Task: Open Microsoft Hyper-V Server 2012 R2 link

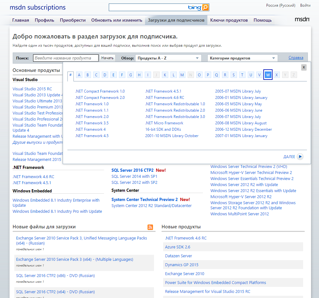Action: point(241,197)
